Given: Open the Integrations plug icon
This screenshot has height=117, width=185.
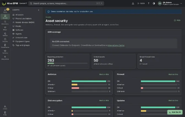Looking at the screenshot, I should pyautogui.click(x=5, y=58).
